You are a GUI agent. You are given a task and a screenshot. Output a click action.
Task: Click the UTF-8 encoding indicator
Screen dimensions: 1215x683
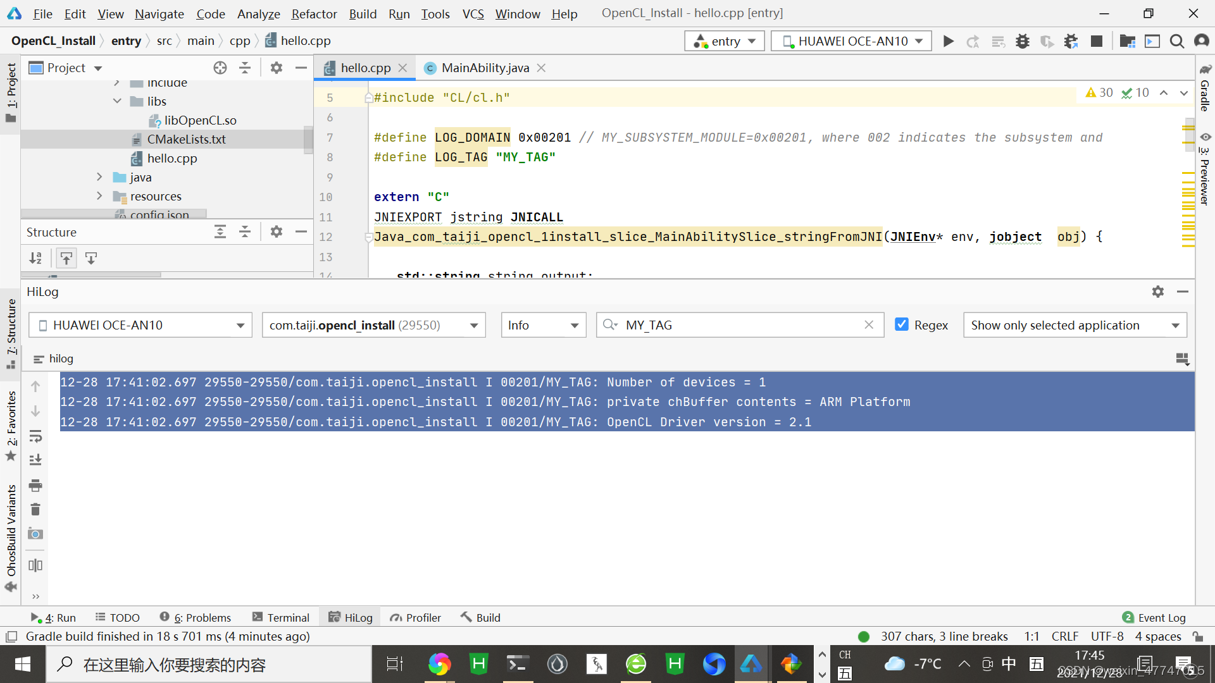click(x=1107, y=636)
